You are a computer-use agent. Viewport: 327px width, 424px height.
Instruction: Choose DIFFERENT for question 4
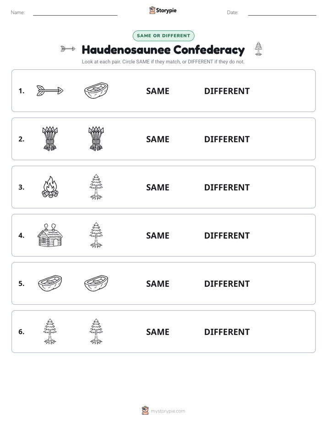point(227,235)
